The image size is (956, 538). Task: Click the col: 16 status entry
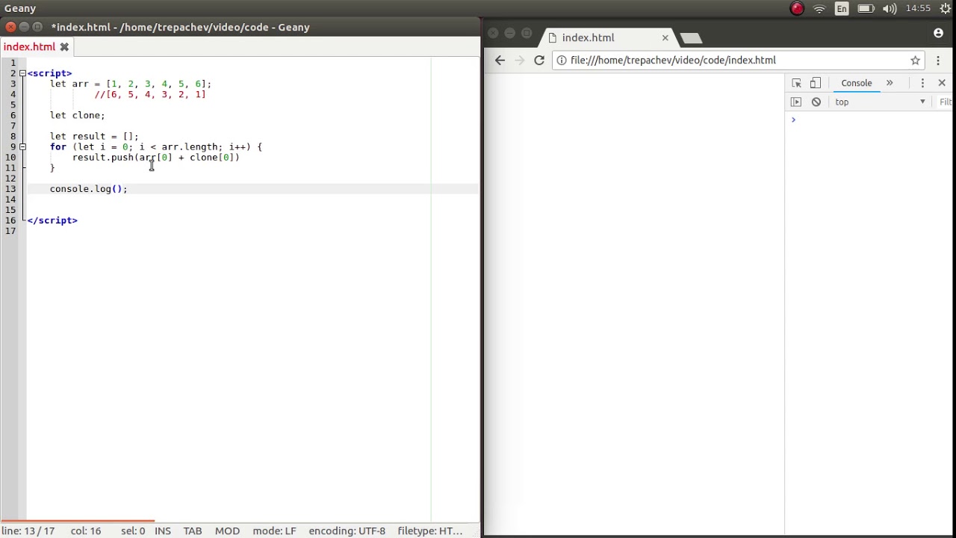coord(86,531)
